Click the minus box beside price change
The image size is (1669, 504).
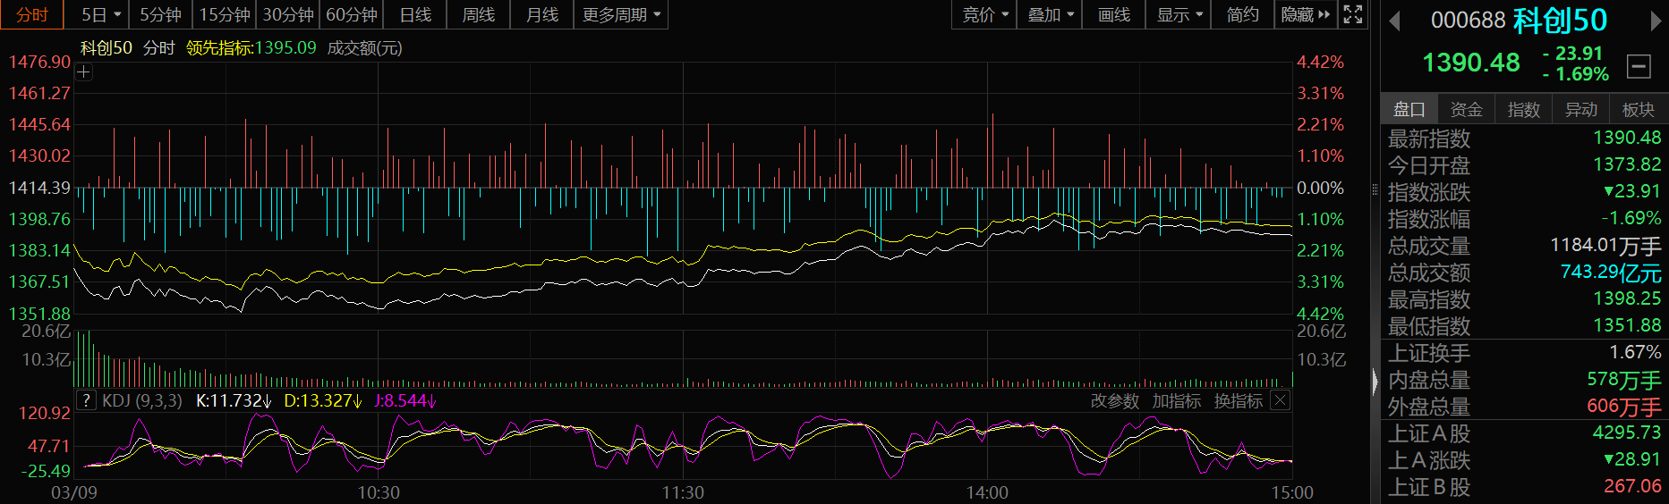[1639, 66]
